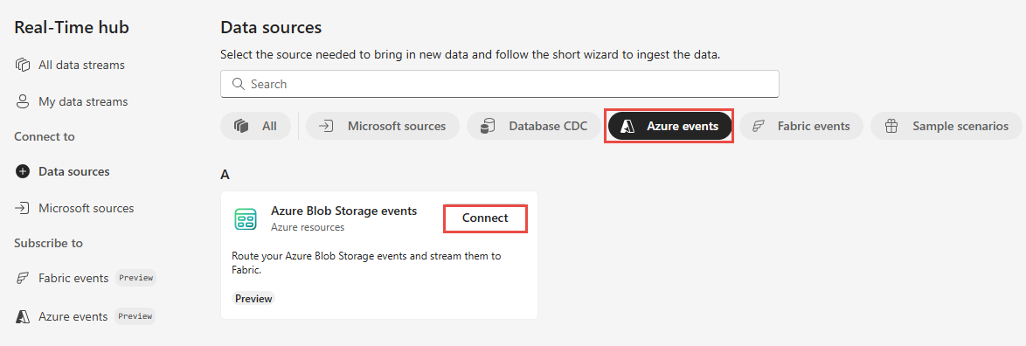Connect Azure Blob Storage events
Viewport: 1026px width, 346px height.
click(486, 218)
